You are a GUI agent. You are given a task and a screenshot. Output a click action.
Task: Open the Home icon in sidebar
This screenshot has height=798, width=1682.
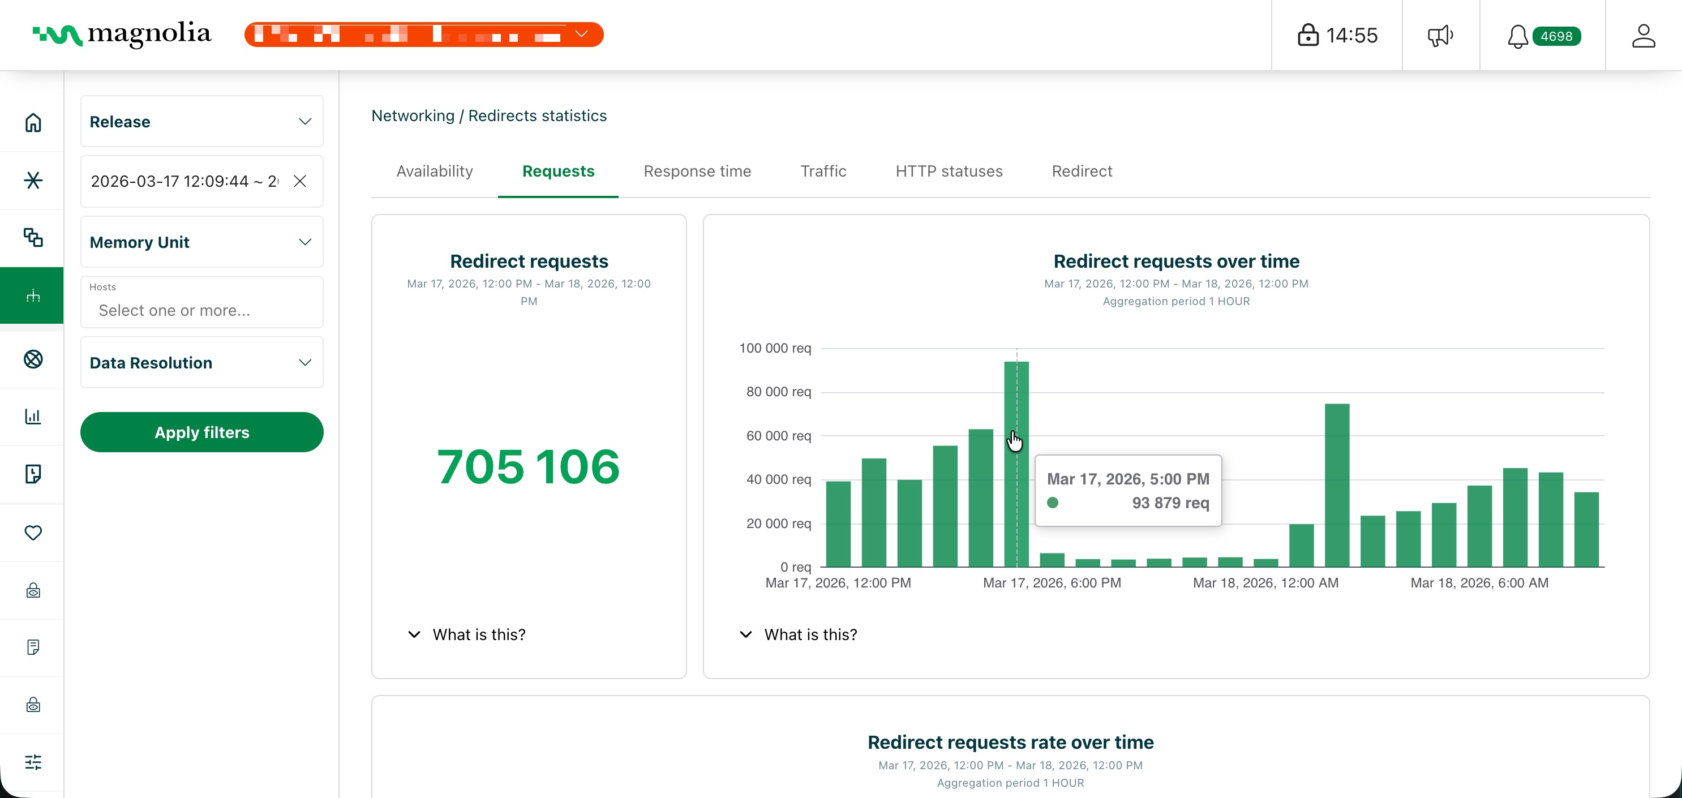point(33,123)
